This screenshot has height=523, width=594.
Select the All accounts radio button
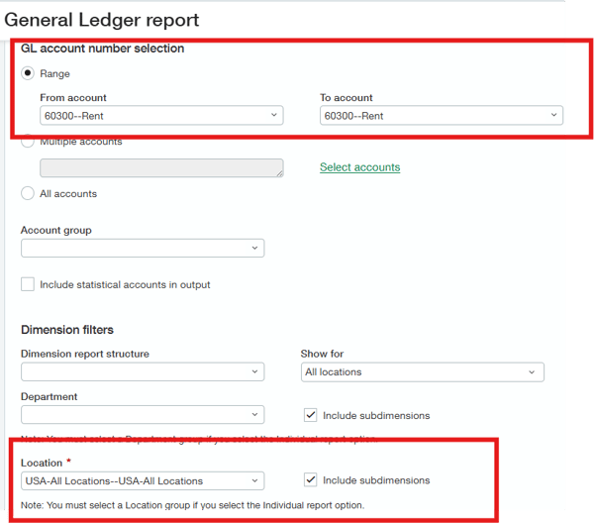28,193
